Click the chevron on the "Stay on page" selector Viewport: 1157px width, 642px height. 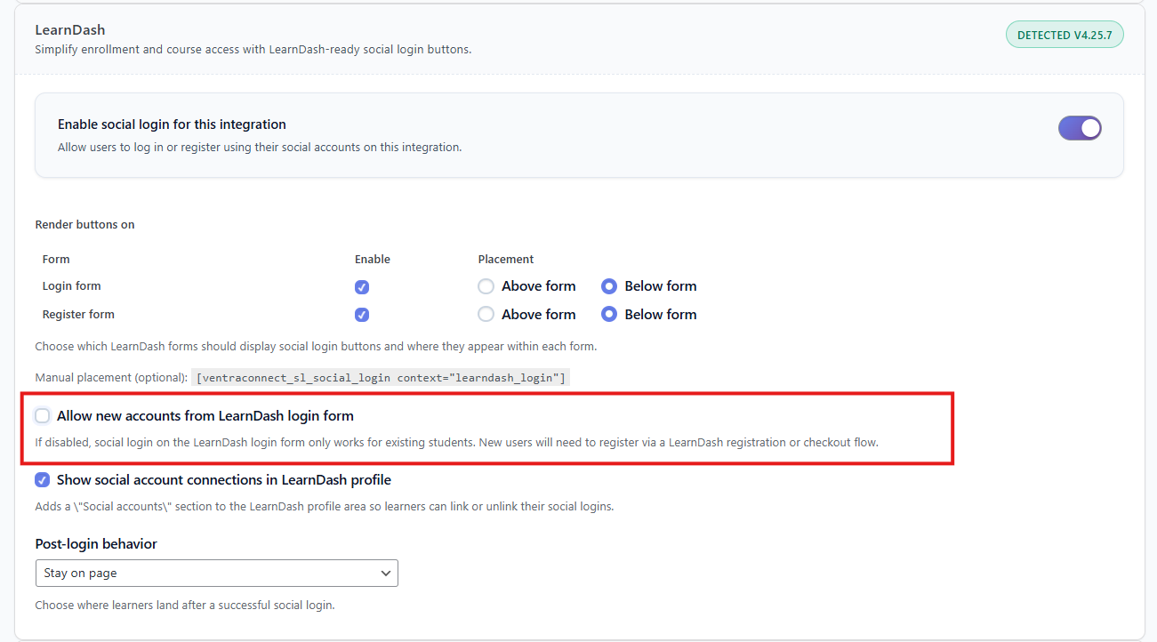point(385,573)
